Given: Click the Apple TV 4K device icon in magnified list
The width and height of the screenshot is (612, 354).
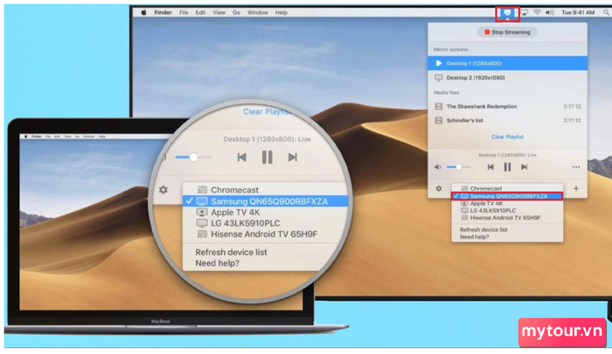Looking at the screenshot, I should click(x=202, y=212).
